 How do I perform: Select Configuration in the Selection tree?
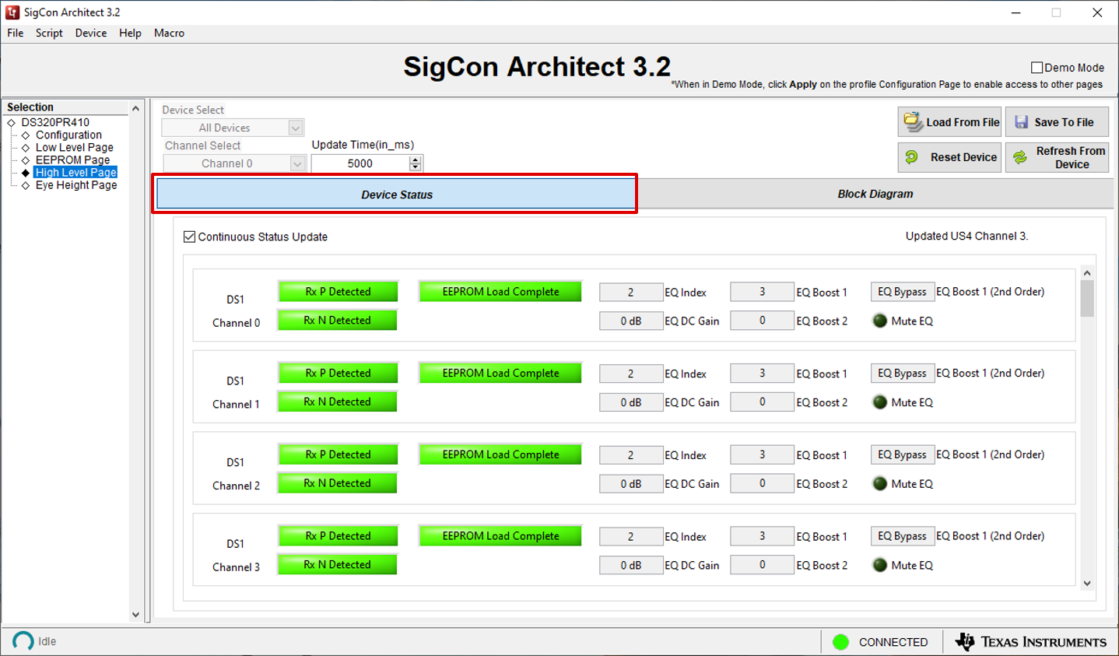(x=68, y=135)
